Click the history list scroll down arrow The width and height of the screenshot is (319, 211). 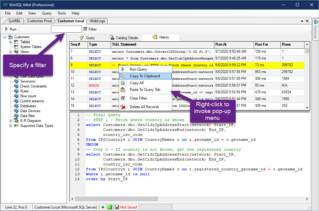pos(307,108)
